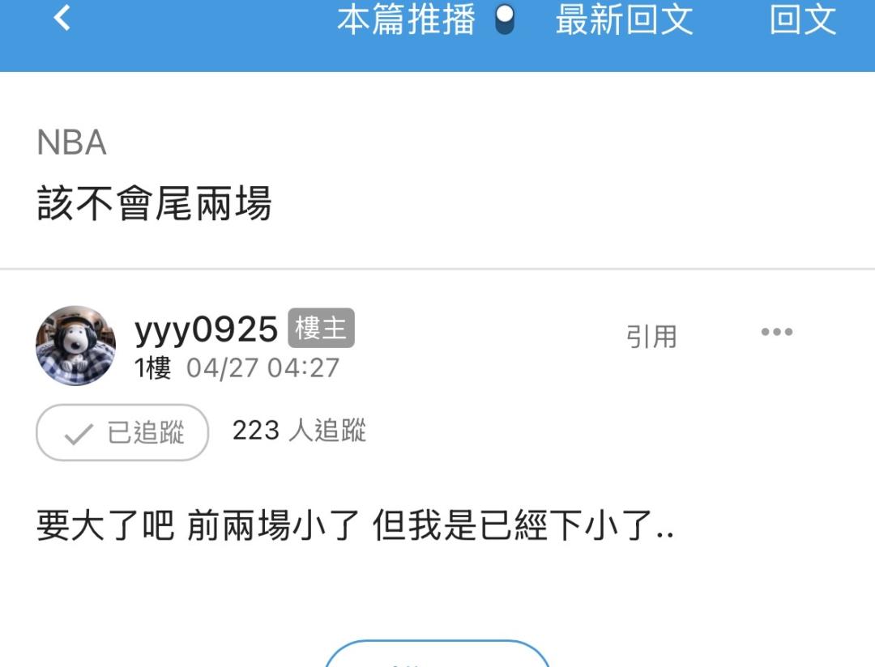
Task: Tap the partially visible rounded button at bottom
Action: 437,653
